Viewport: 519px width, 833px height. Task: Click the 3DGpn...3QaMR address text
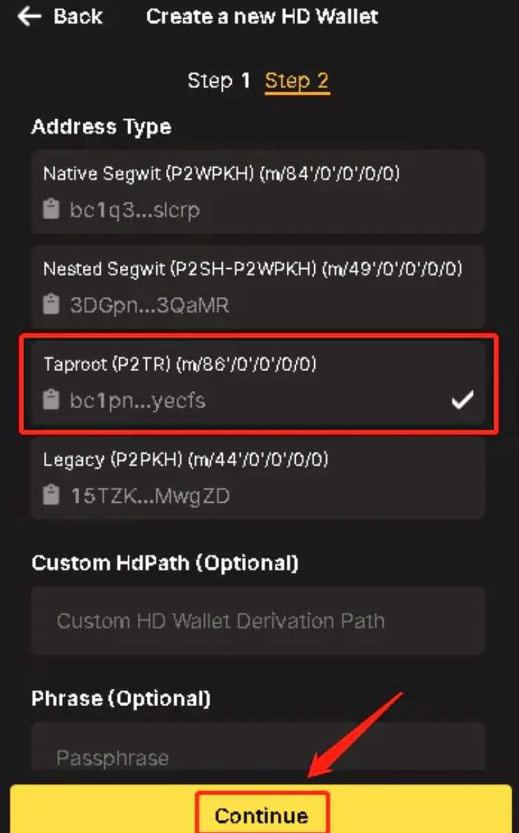(150, 305)
